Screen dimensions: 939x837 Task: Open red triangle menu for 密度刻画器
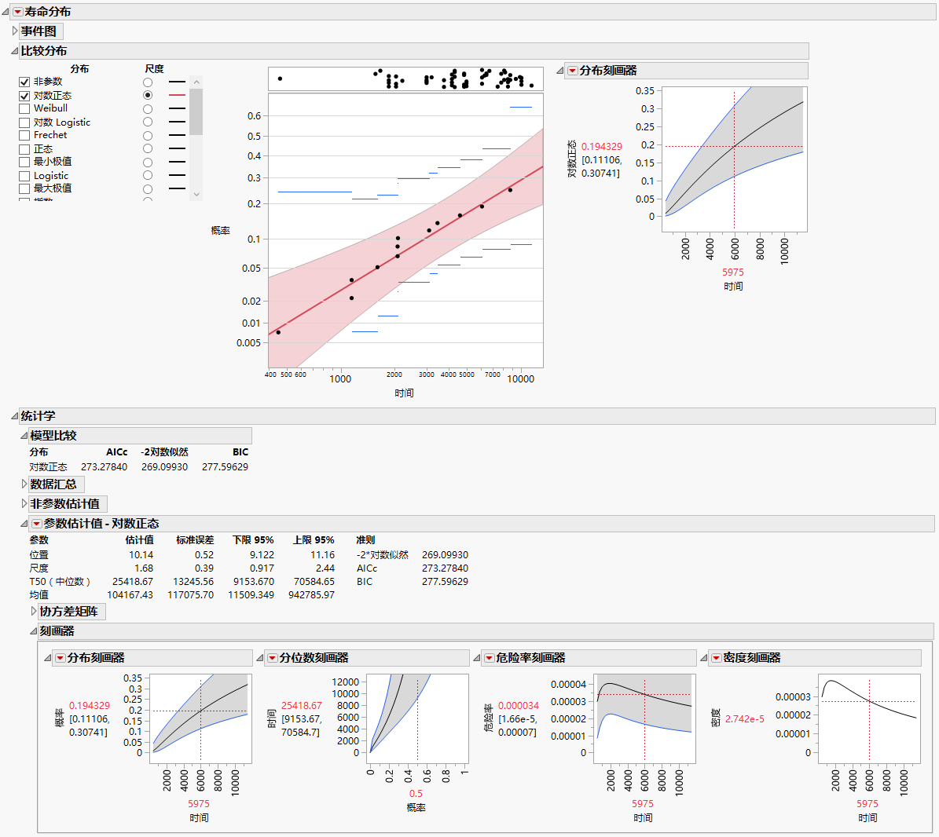pyautogui.click(x=716, y=658)
